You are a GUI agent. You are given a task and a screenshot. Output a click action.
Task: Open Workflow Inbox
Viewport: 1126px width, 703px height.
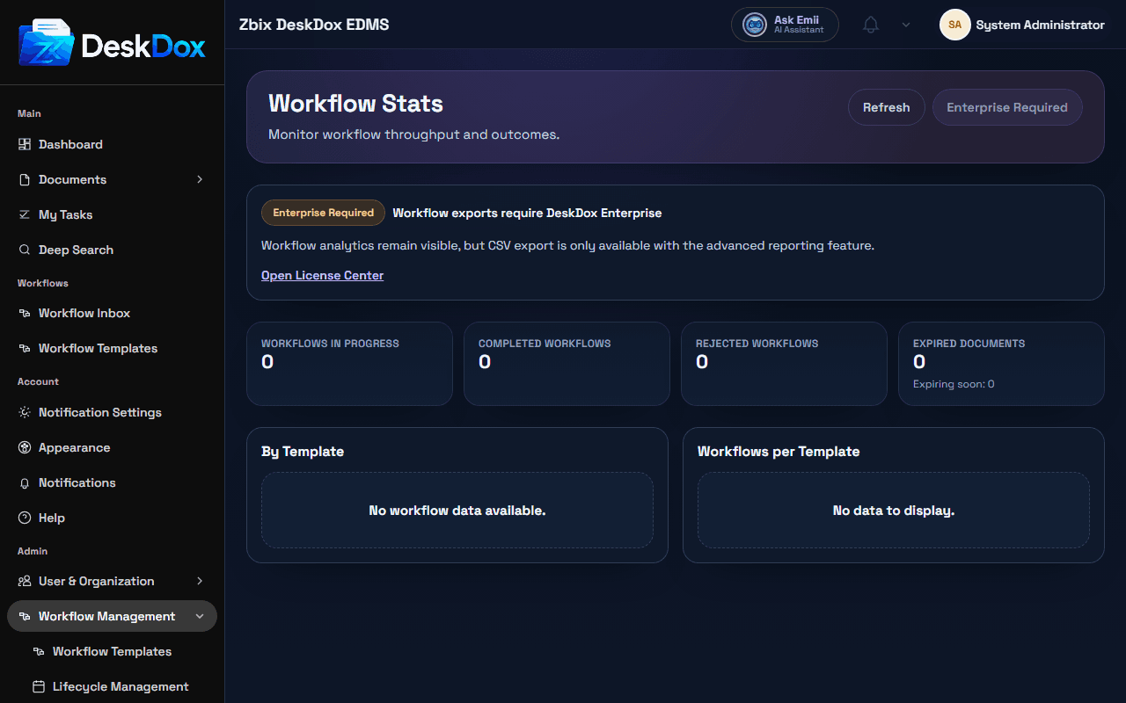click(x=112, y=313)
